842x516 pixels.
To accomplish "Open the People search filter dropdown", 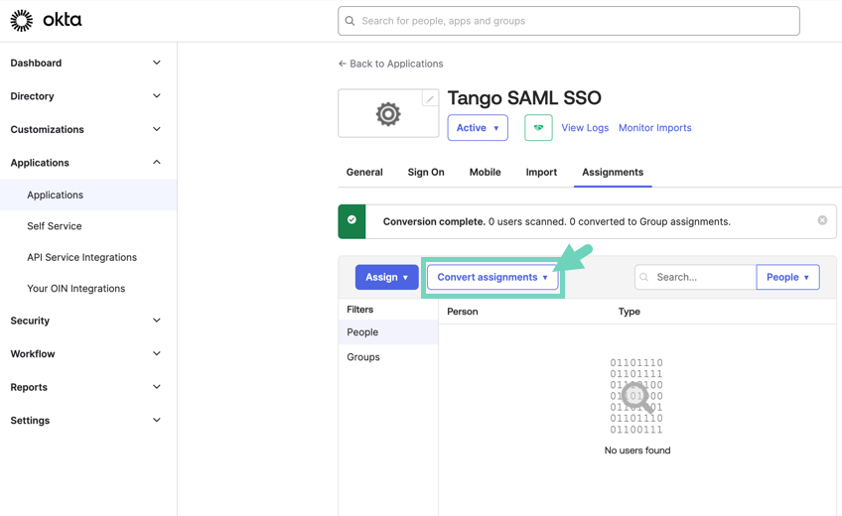I will 787,277.
